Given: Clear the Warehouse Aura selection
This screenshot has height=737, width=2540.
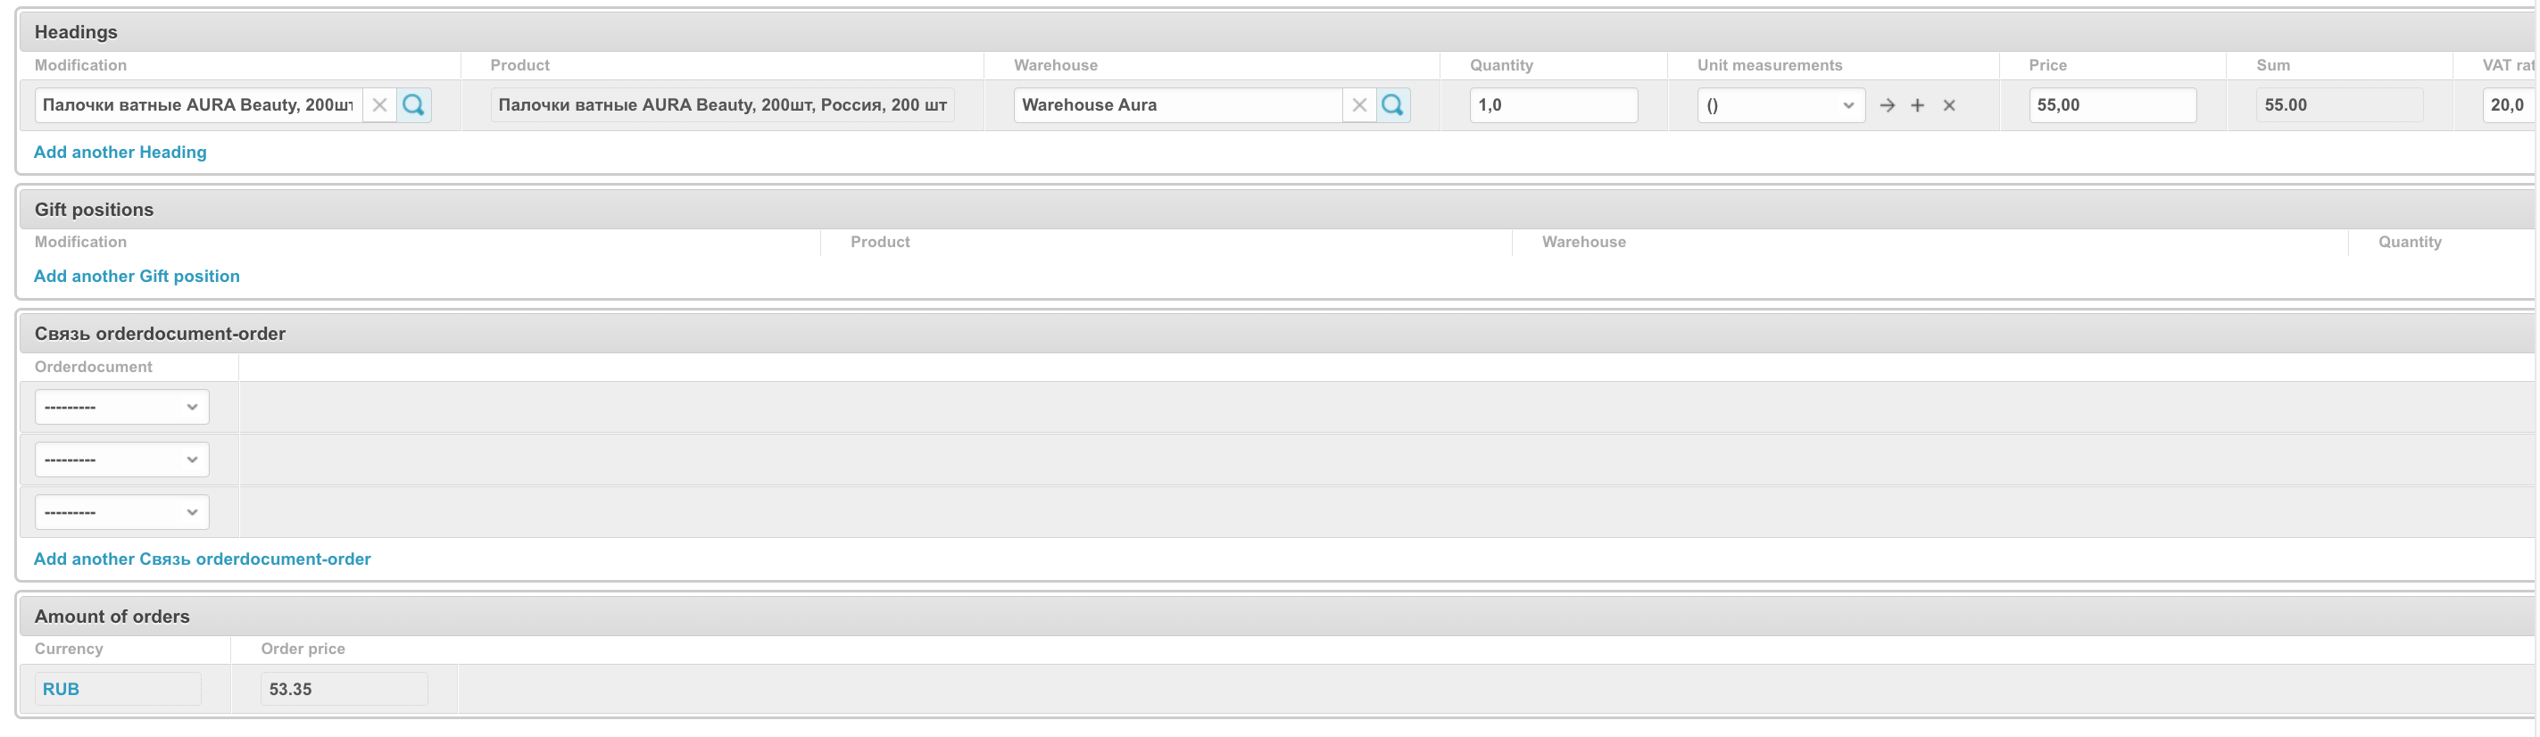Looking at the screenshot, I should point(1358,105).
